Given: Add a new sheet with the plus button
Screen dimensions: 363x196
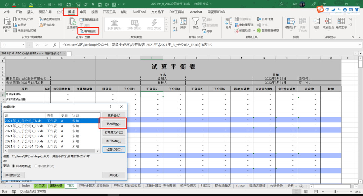Looking at the screenshot, I should 301,186.
